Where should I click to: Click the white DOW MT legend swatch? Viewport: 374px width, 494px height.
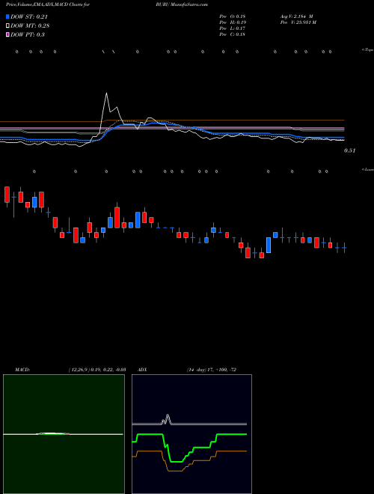click(8, 26)
